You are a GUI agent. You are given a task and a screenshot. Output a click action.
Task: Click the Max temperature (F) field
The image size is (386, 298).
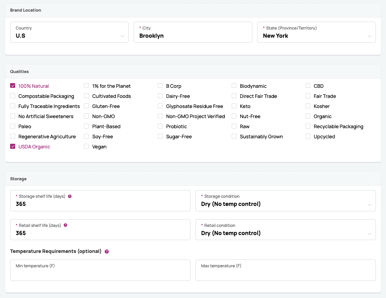[286, 270]
